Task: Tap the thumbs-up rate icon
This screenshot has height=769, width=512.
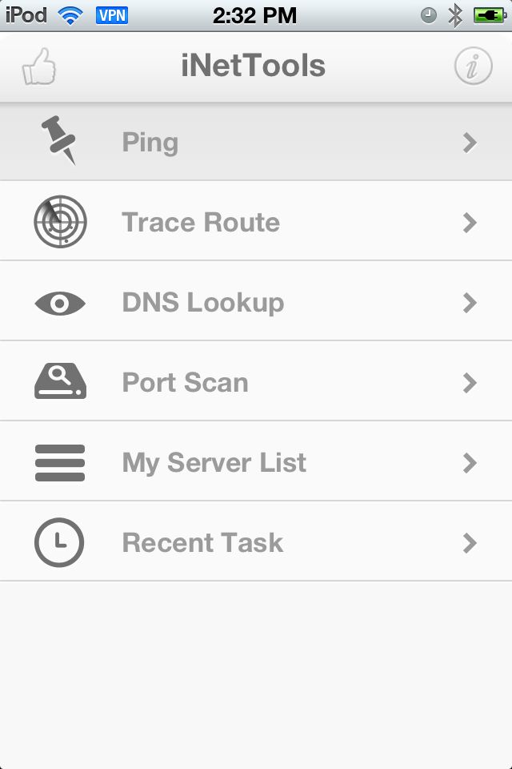Action: pos(38,66)
